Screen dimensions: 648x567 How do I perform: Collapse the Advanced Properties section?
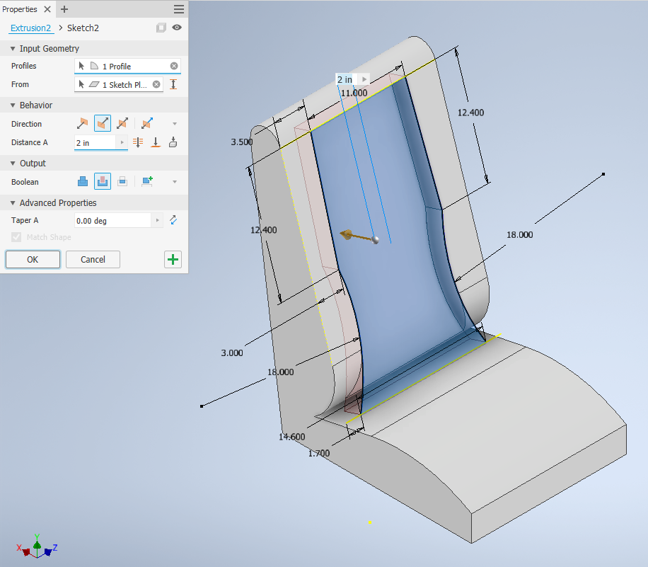pos(13,202)
